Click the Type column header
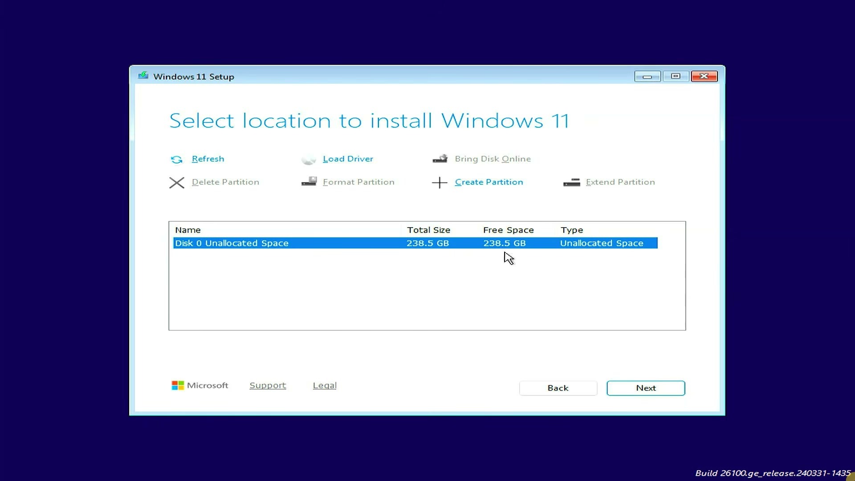 click(572, 230)
